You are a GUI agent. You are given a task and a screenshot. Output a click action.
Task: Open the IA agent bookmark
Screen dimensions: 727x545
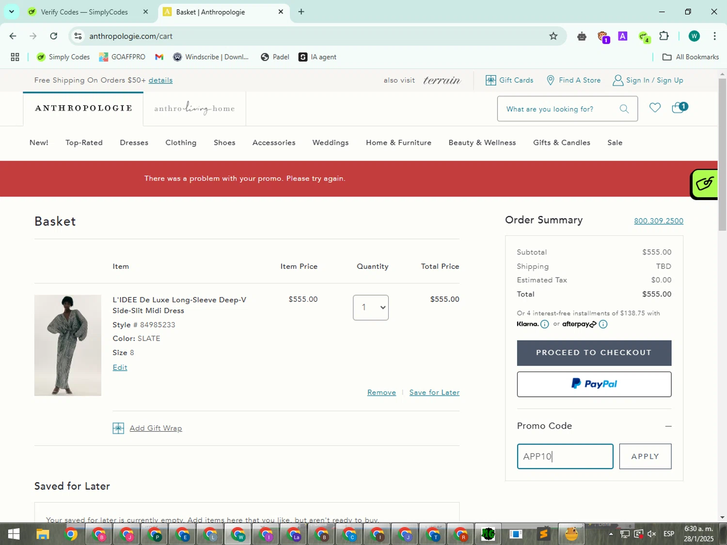(317, 57)
